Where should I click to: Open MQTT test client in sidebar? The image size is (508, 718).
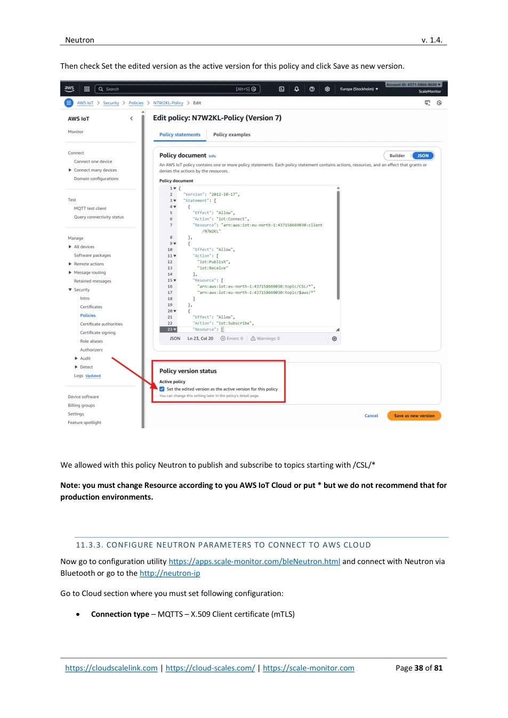click(90, 209)
